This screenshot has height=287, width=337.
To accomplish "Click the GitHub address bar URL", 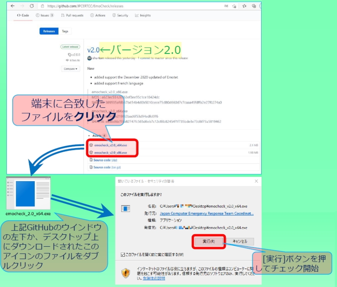I will (85, 6).
